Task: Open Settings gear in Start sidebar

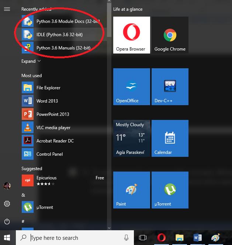Action: [x=7, y=204]
